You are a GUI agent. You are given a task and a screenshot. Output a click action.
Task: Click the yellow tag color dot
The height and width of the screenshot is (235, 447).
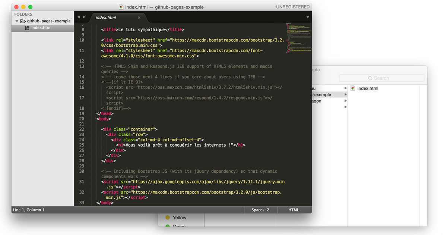click(x=168, y=217)
